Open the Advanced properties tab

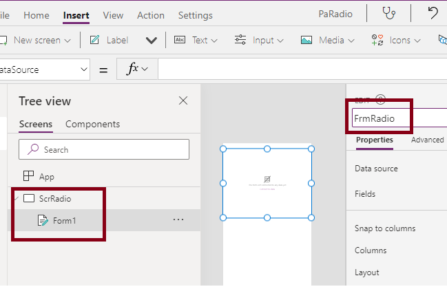pyautogui.click(x=427, y=140)
